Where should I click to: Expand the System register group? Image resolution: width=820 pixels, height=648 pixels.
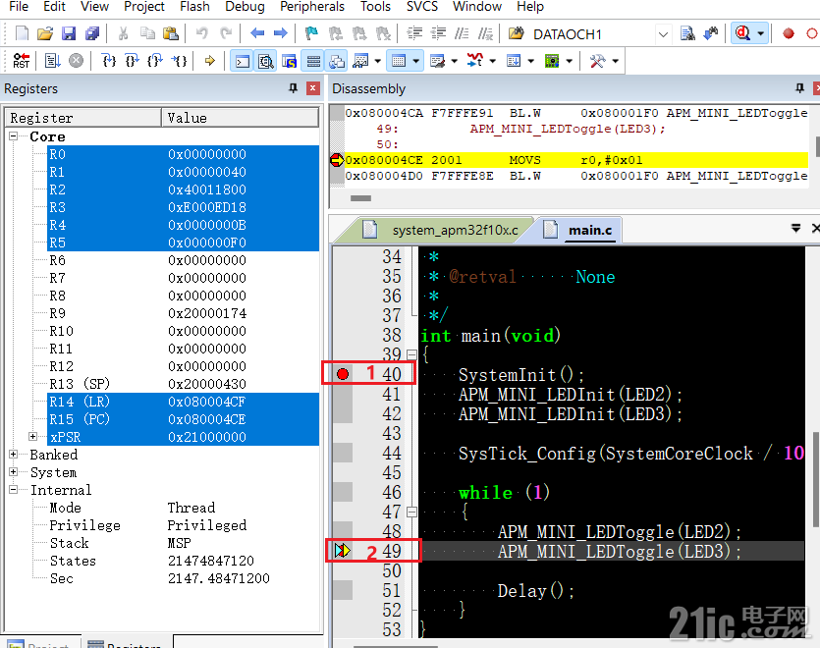[14, 471]
